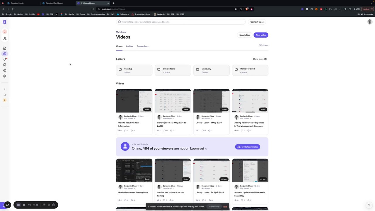Viewport: 375px width, 211px height.
Task: Open the Trust accounting bookmarks folder
Action: point(96,14)
